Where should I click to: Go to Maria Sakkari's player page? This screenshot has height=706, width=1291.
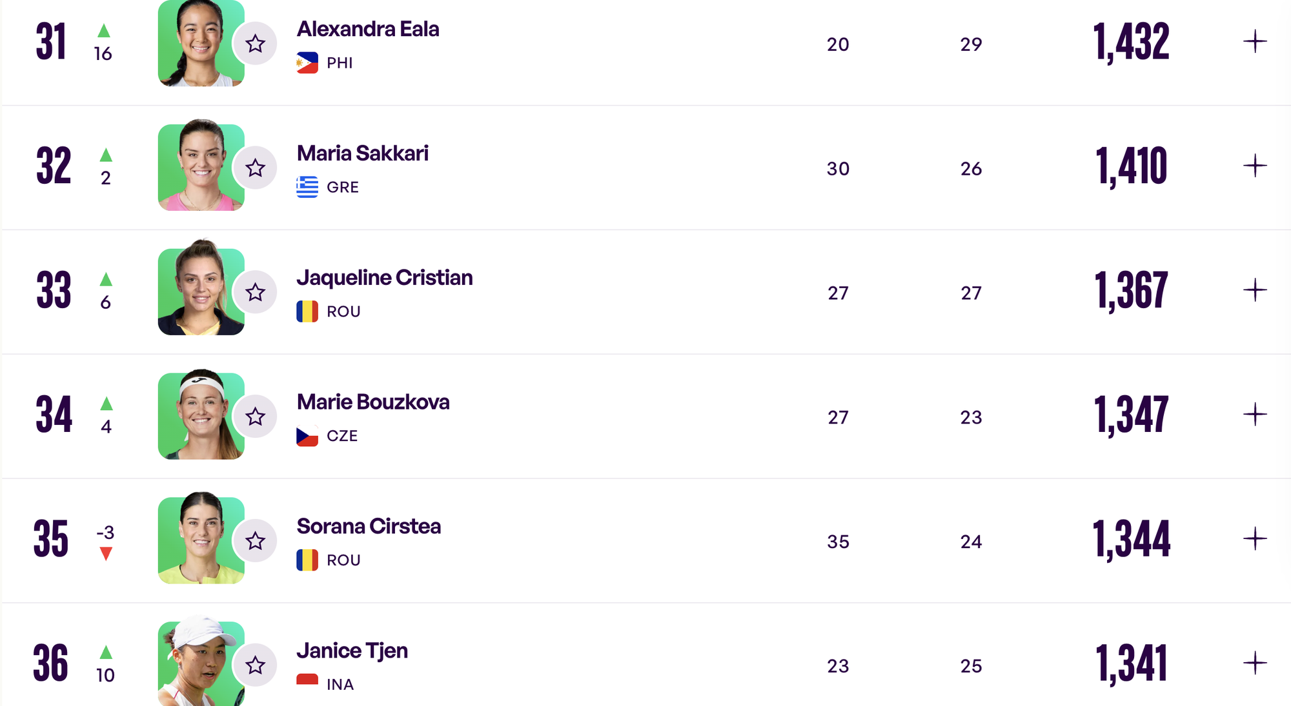click(363, 153)
